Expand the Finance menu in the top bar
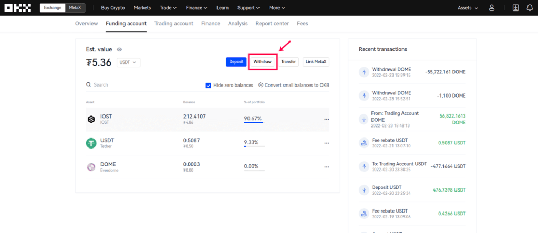 tap(196, 8)
